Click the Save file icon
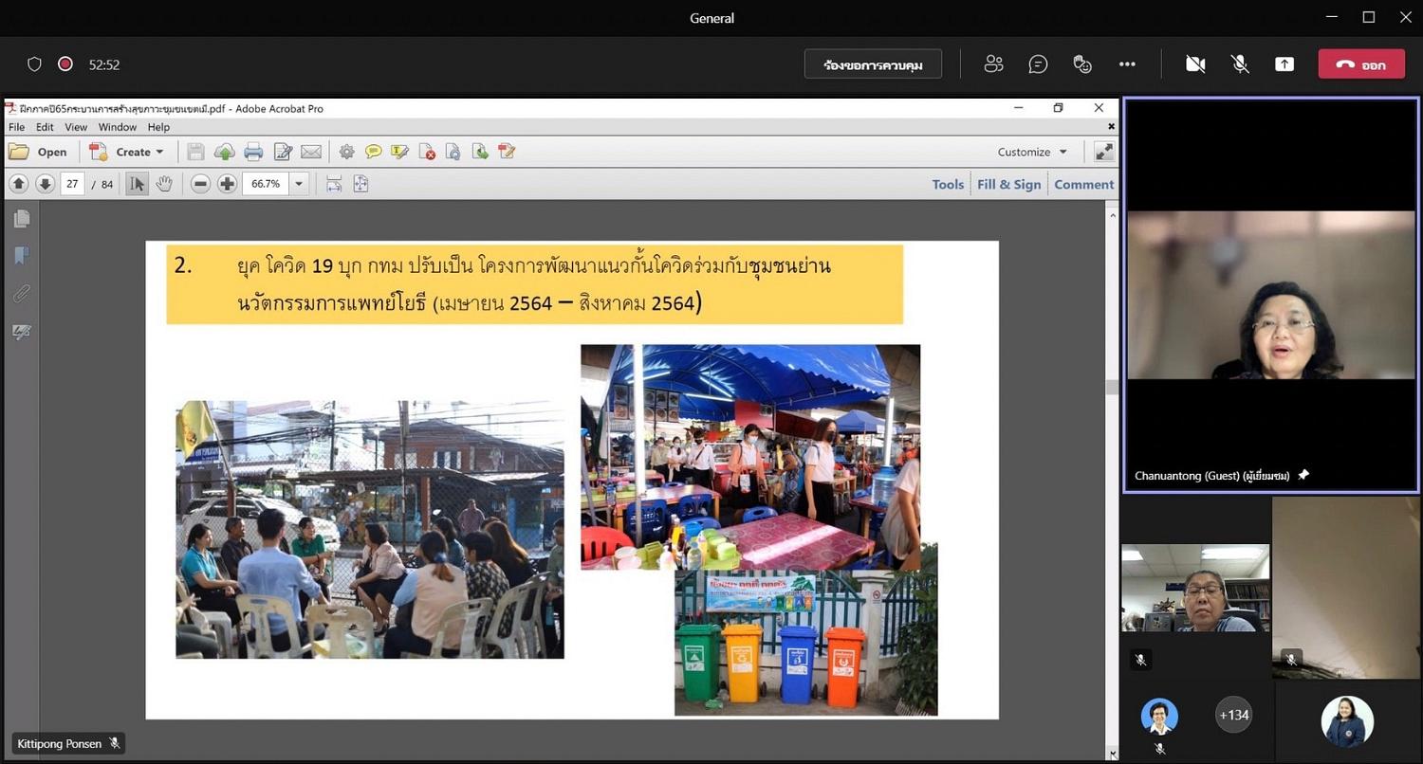Image resolution: width=1423 pixels, height=764 pixels. (x=195, y=152)
